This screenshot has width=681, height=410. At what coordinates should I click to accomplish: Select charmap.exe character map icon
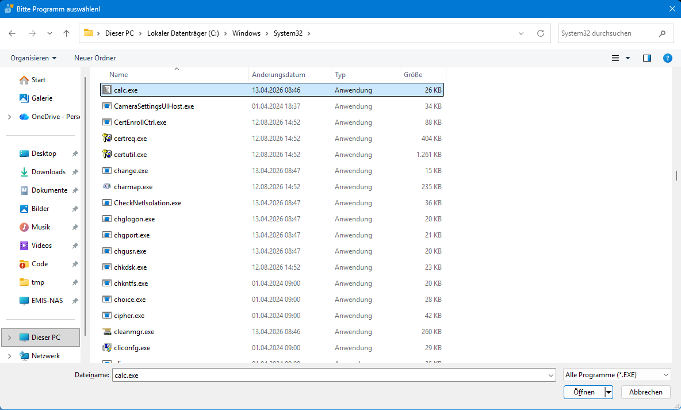point(107,186)
